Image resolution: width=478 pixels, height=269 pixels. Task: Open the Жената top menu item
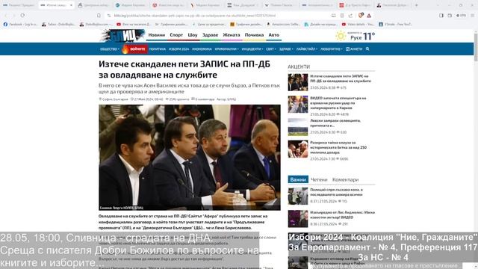[x=232, y=35]
